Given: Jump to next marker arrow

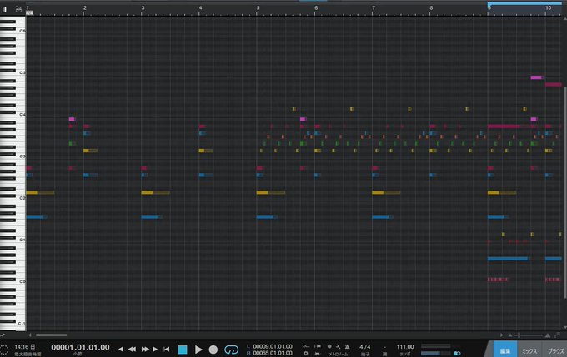Looking at the screenshot, I should coord(155,349).
